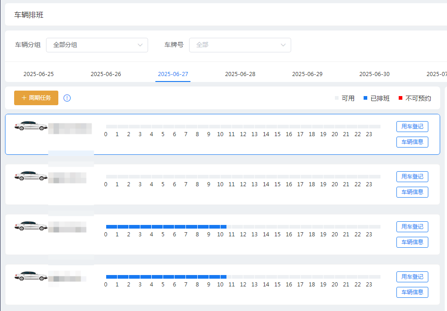Viewport: 447px width, 311px height.
Task: Open the 车牌号 dropdown showing 全部
Action: click(240, 45)
